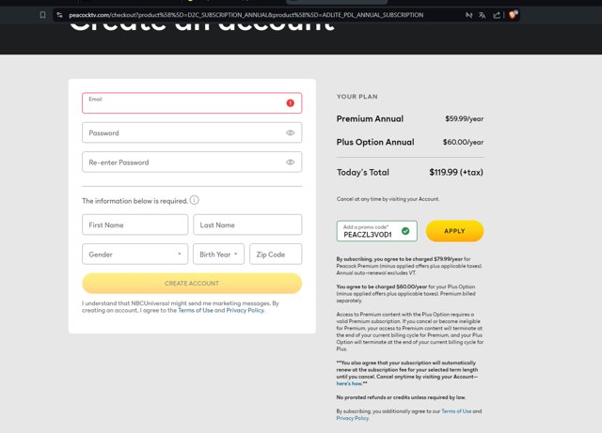
Task: Click the green checkmark in promo code field
Action: pyautogui.click(x=405, y=231)
